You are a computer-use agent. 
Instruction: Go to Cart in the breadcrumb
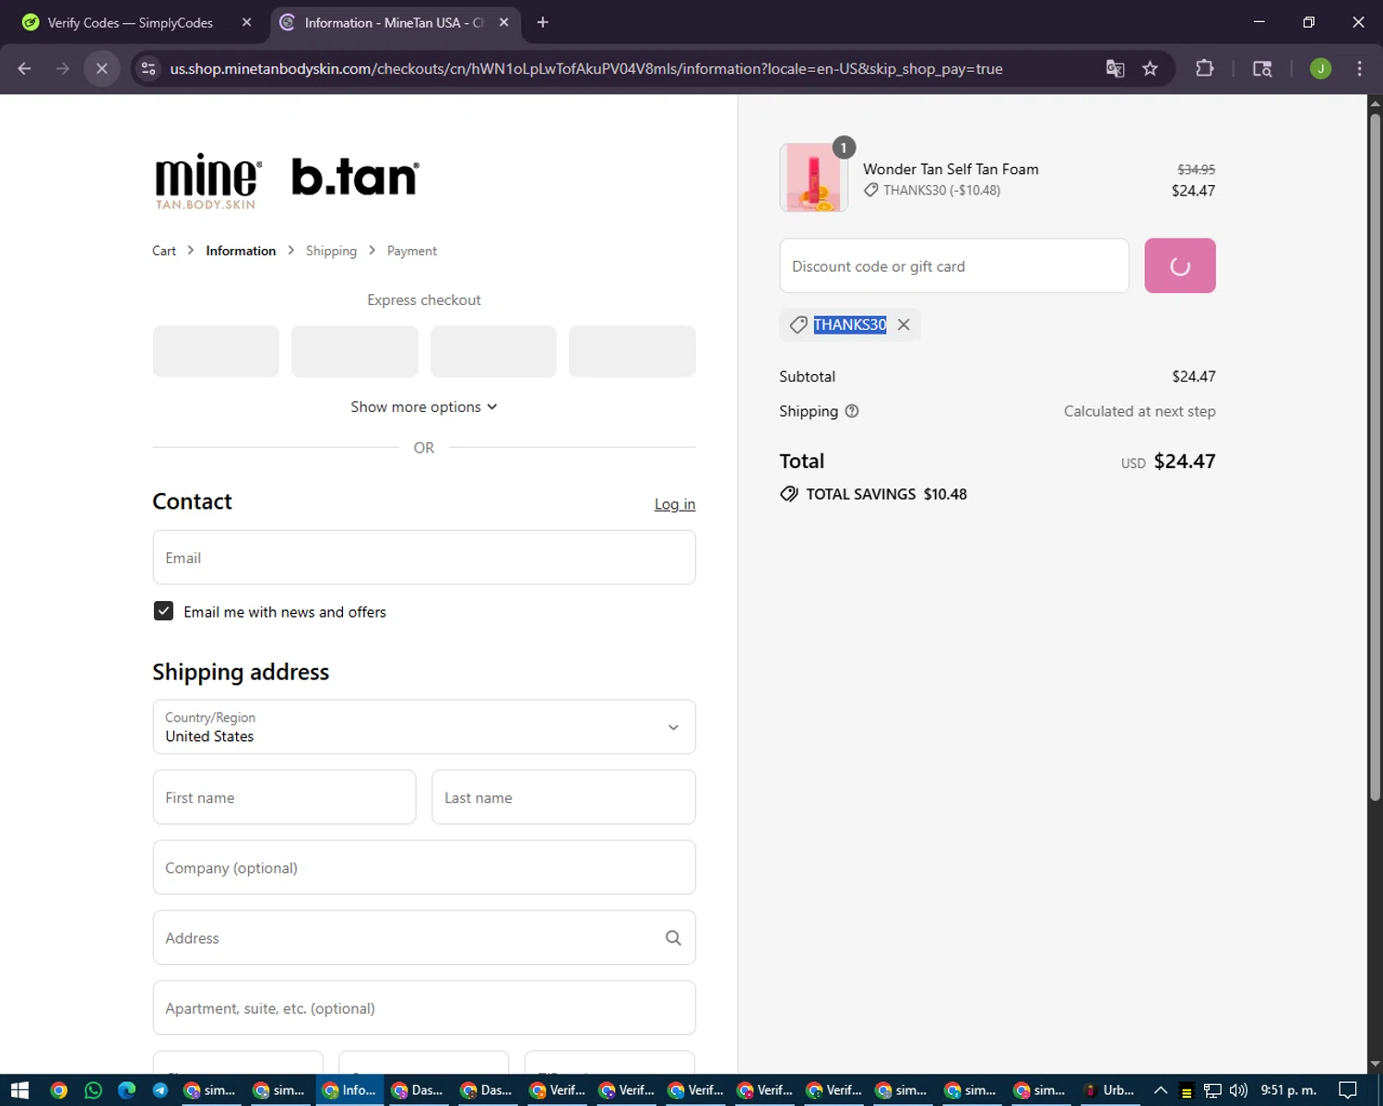point(164,251)
